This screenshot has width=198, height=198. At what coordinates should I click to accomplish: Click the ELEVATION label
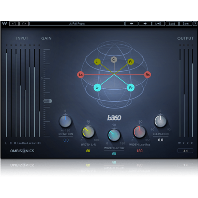pyautogui.click(x=161, y=134)
